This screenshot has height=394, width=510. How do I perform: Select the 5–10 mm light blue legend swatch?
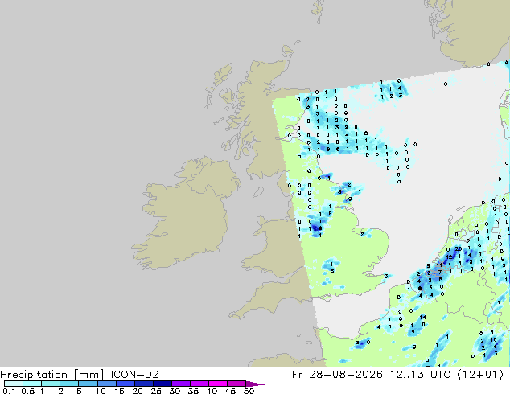(x=88, y=384)
